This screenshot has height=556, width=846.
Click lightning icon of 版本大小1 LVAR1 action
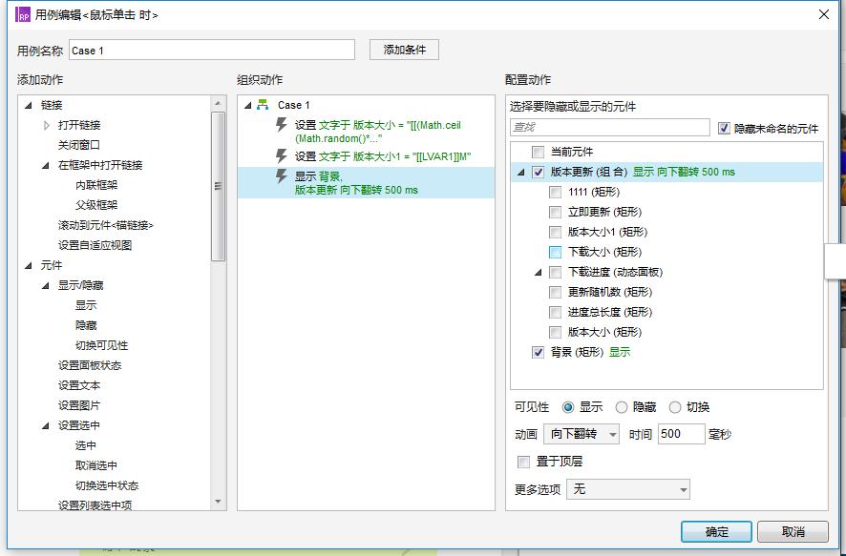click(x=281, y=156)
